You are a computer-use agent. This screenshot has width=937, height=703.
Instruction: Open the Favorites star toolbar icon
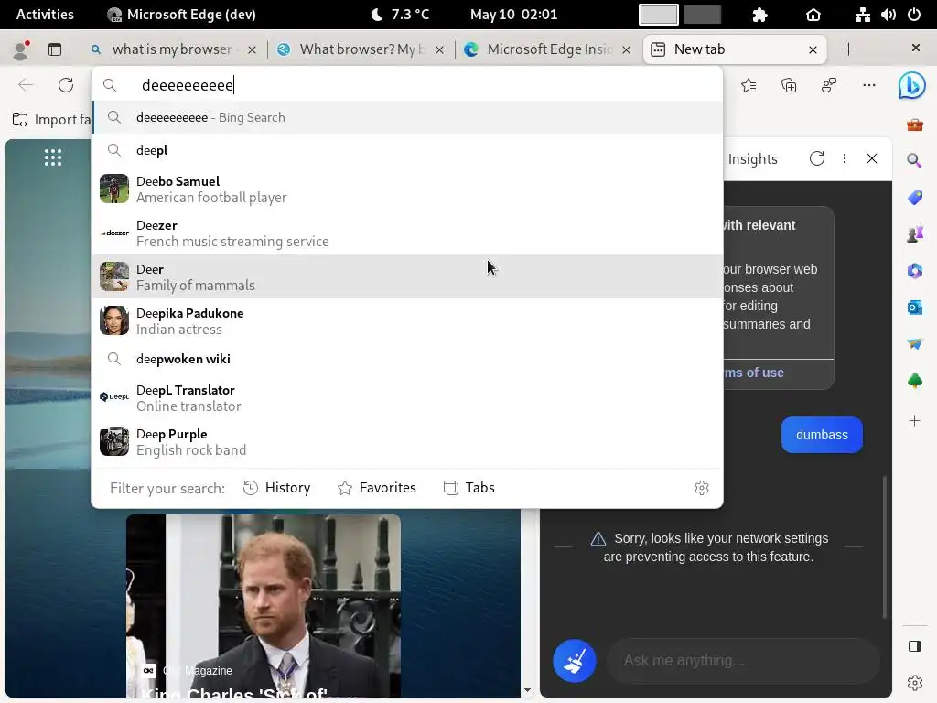click(x=749, y=85)
